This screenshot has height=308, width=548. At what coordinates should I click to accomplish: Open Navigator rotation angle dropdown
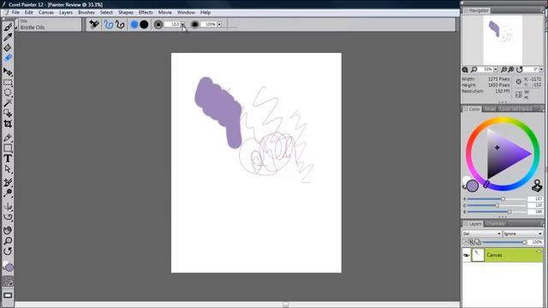[541, 69]
